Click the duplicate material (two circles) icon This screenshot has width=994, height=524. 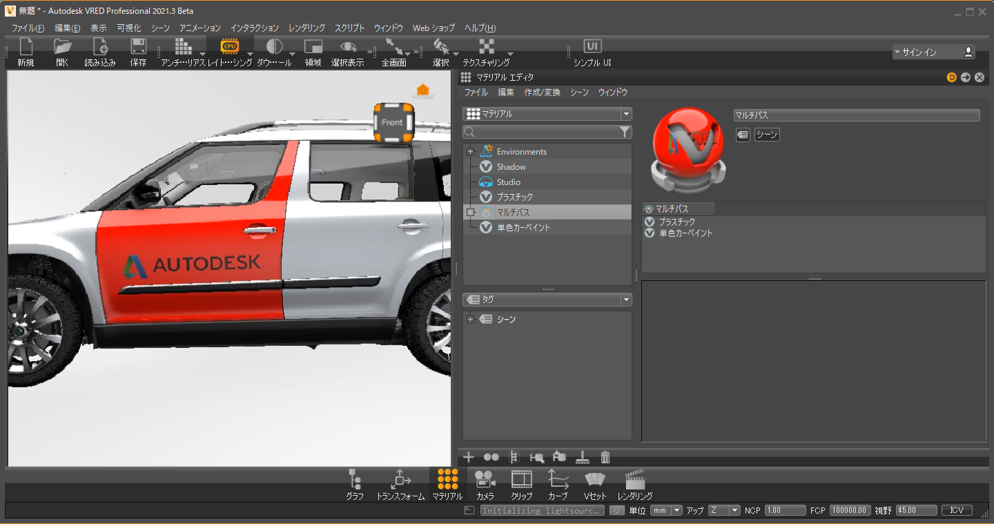(491, 457)
